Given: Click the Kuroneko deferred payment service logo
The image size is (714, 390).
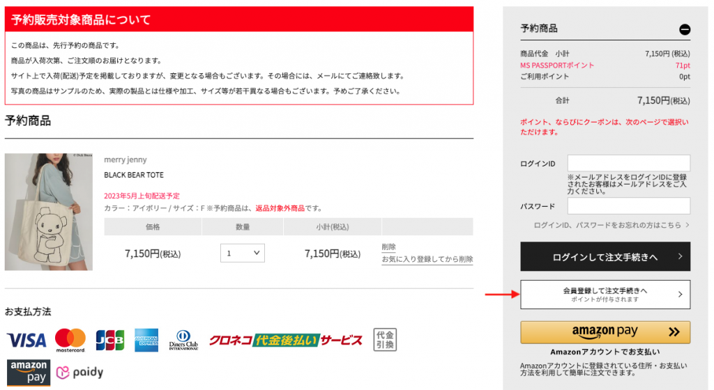Looking at the screenshot, I should coord(286,340).
